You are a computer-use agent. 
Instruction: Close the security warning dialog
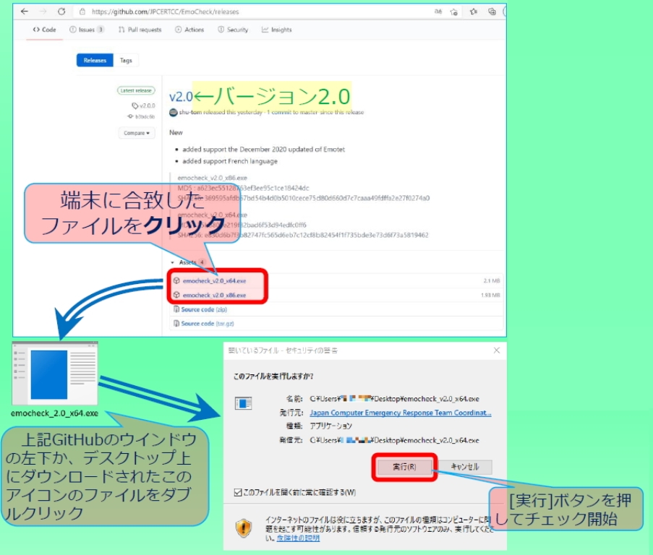496,350
